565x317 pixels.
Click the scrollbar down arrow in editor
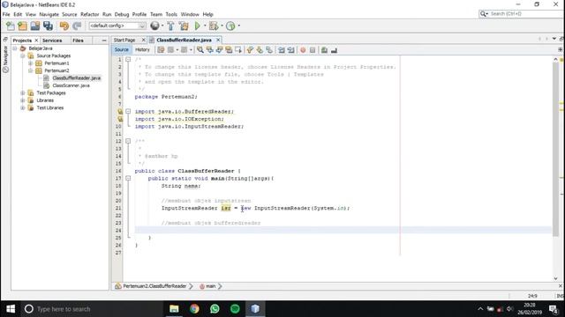[x=555, y=278]
